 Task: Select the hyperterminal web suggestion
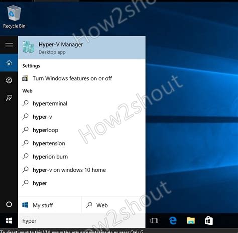pyautogui.click(x=81, y=103)
